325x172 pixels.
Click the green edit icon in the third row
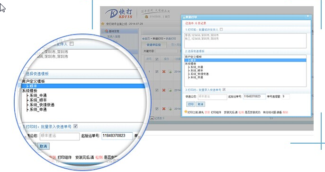(x=170, y=109)
